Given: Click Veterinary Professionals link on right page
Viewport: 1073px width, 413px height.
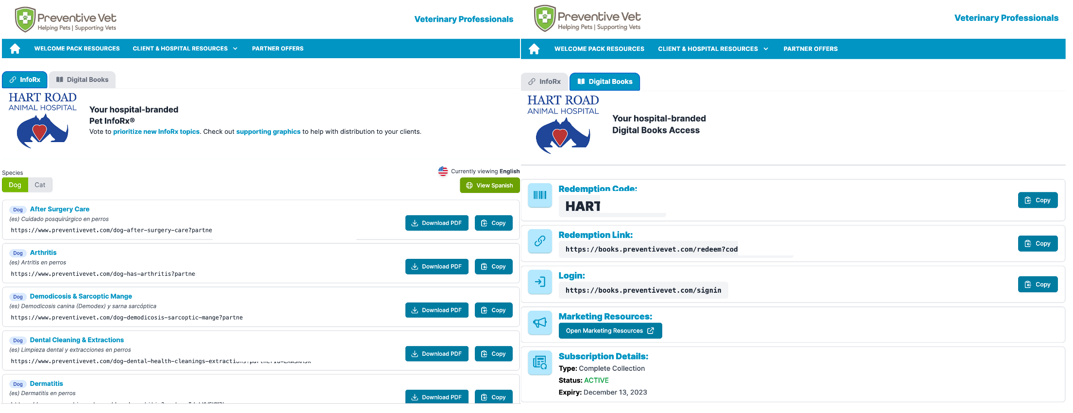Looking at the screenshot, I should click(x=1006, y=18).
